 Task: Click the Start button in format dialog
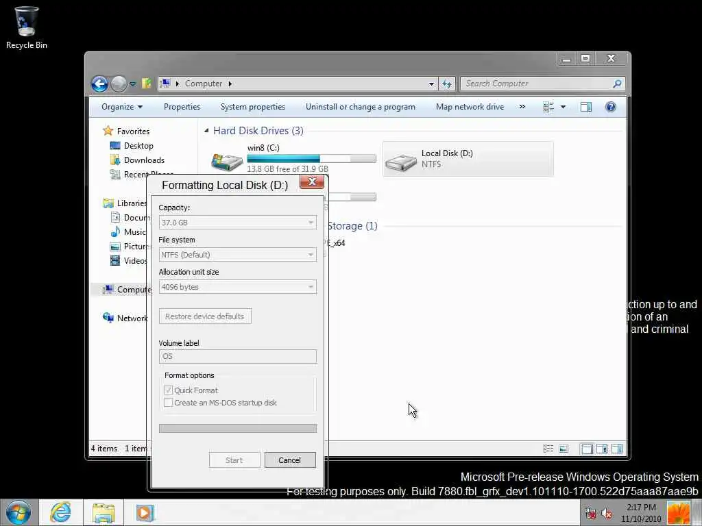click(x=234, y=460)
